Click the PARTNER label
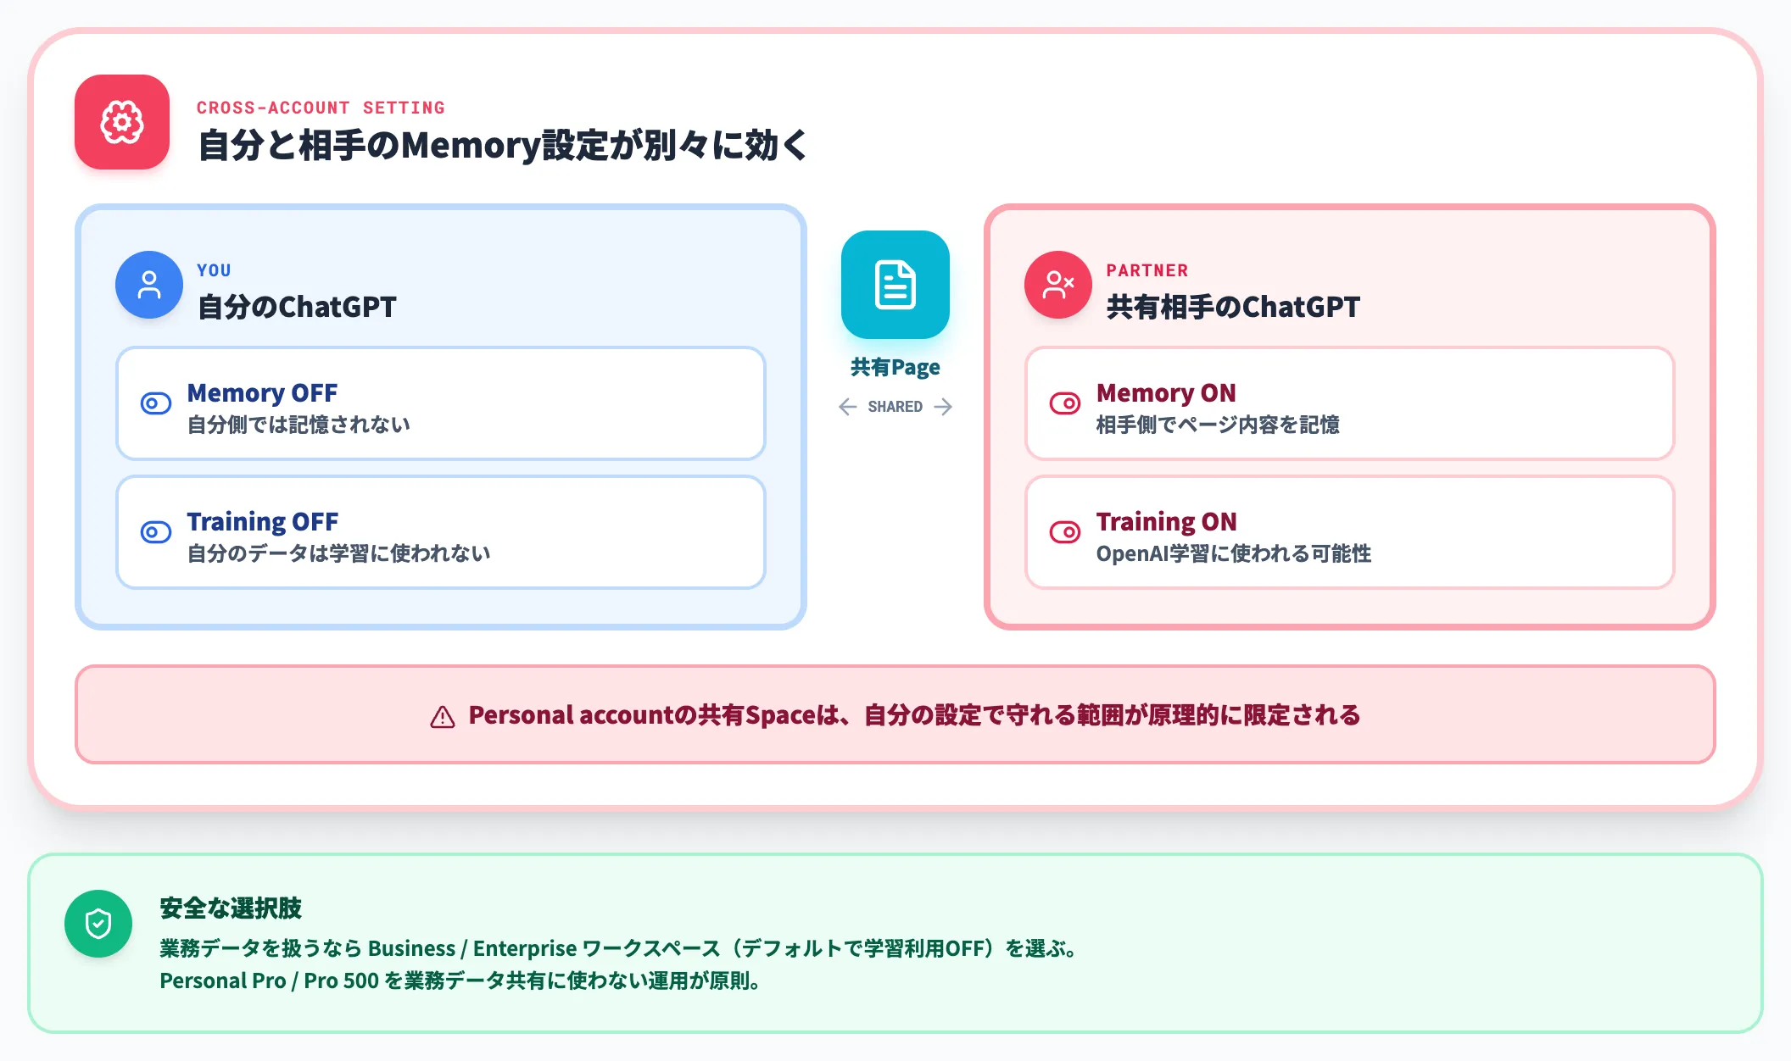1791x1061 pixels. click(1147, 270)
